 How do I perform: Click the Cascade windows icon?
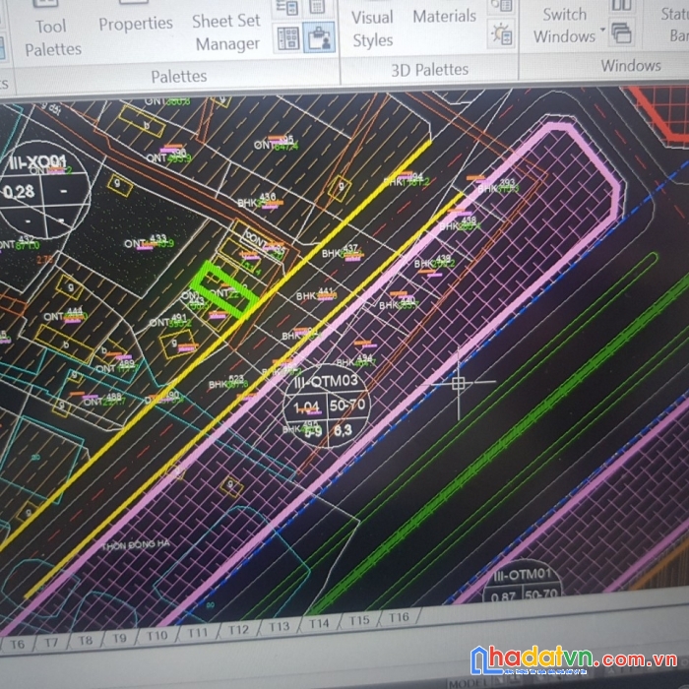(x=621, y=32)
